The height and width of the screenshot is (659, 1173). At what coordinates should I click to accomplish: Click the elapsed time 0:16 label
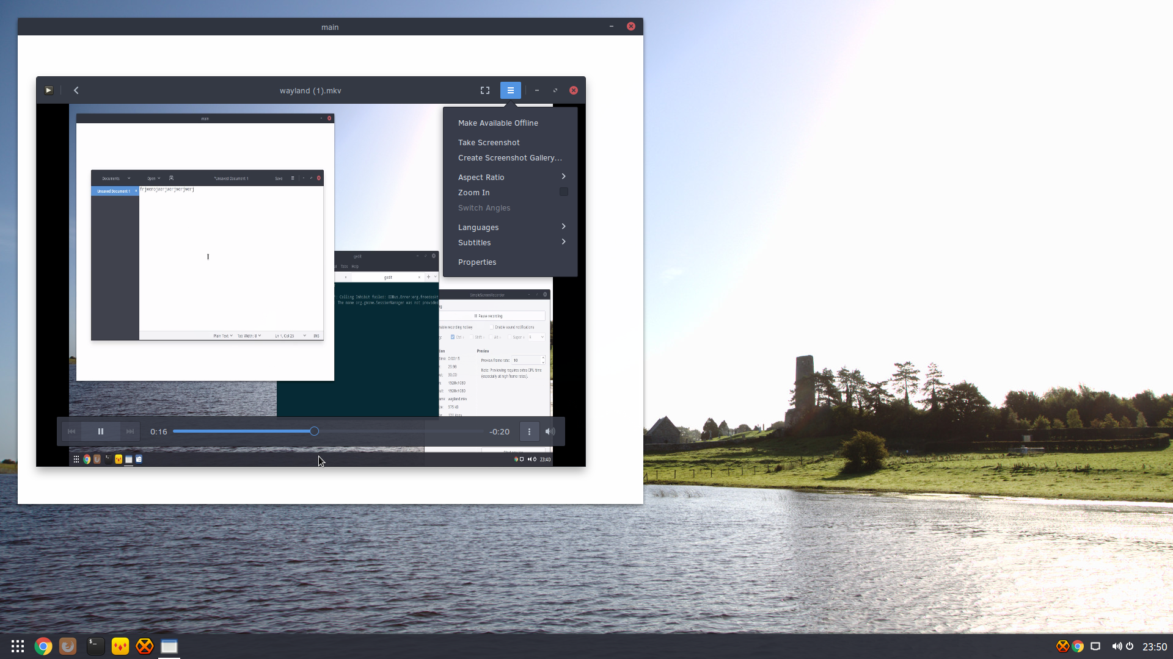(159, 432)
